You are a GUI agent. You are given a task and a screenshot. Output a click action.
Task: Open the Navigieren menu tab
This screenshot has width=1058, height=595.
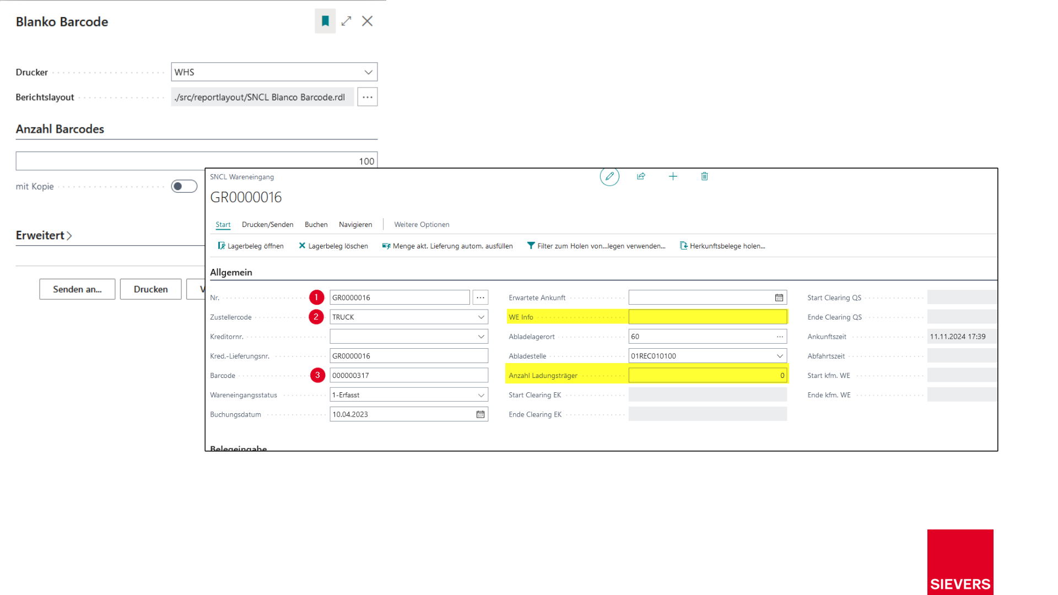pos(355,225)
